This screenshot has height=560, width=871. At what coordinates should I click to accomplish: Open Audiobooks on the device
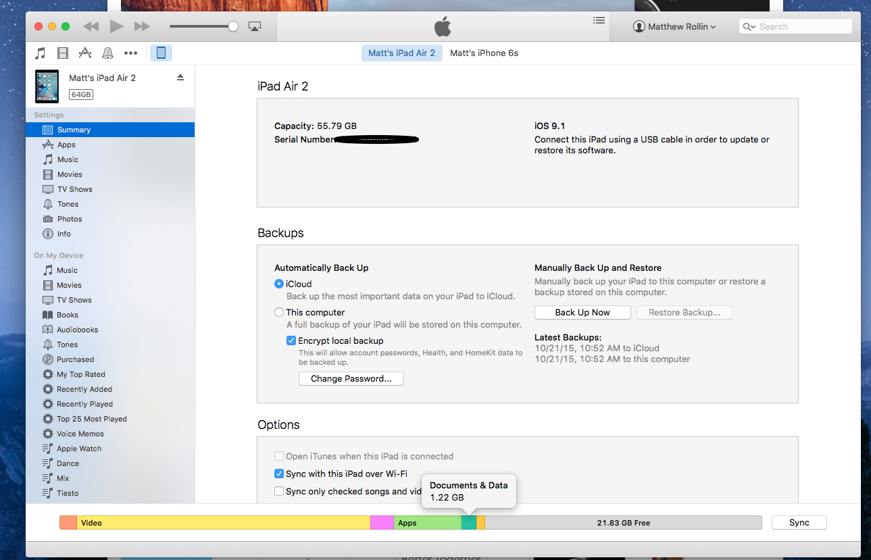[110, 330]
